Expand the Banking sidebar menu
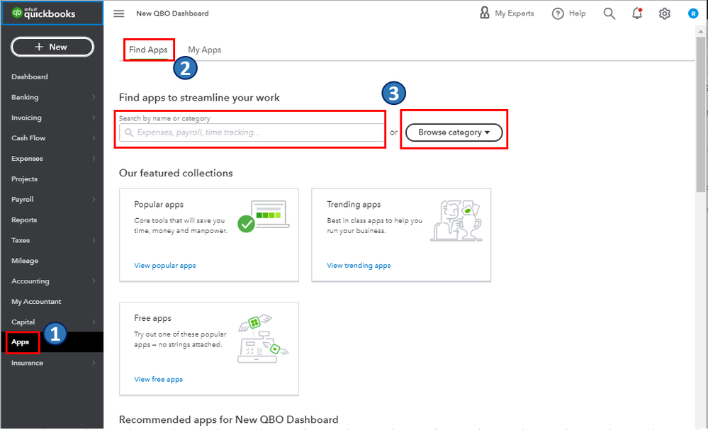This screenshot has height=430, width=708. click(x=94, y=97)
